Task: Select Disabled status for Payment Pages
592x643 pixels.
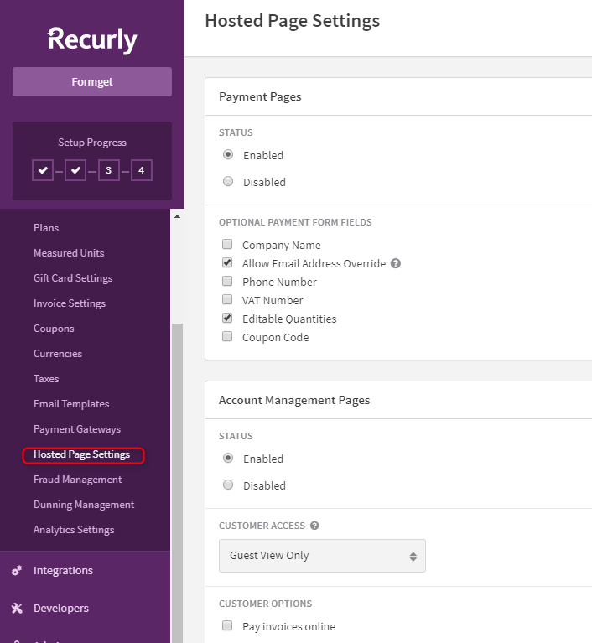Action: [228, 182]
